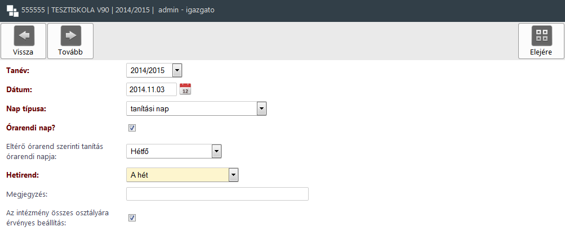Click the application logo in the header
Viewport: 565px width, 231px height.
pos(12,11)
